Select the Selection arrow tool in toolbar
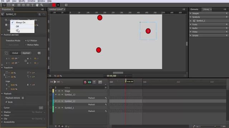This screenshot has height=128, width=229. [x=4, y=5]
